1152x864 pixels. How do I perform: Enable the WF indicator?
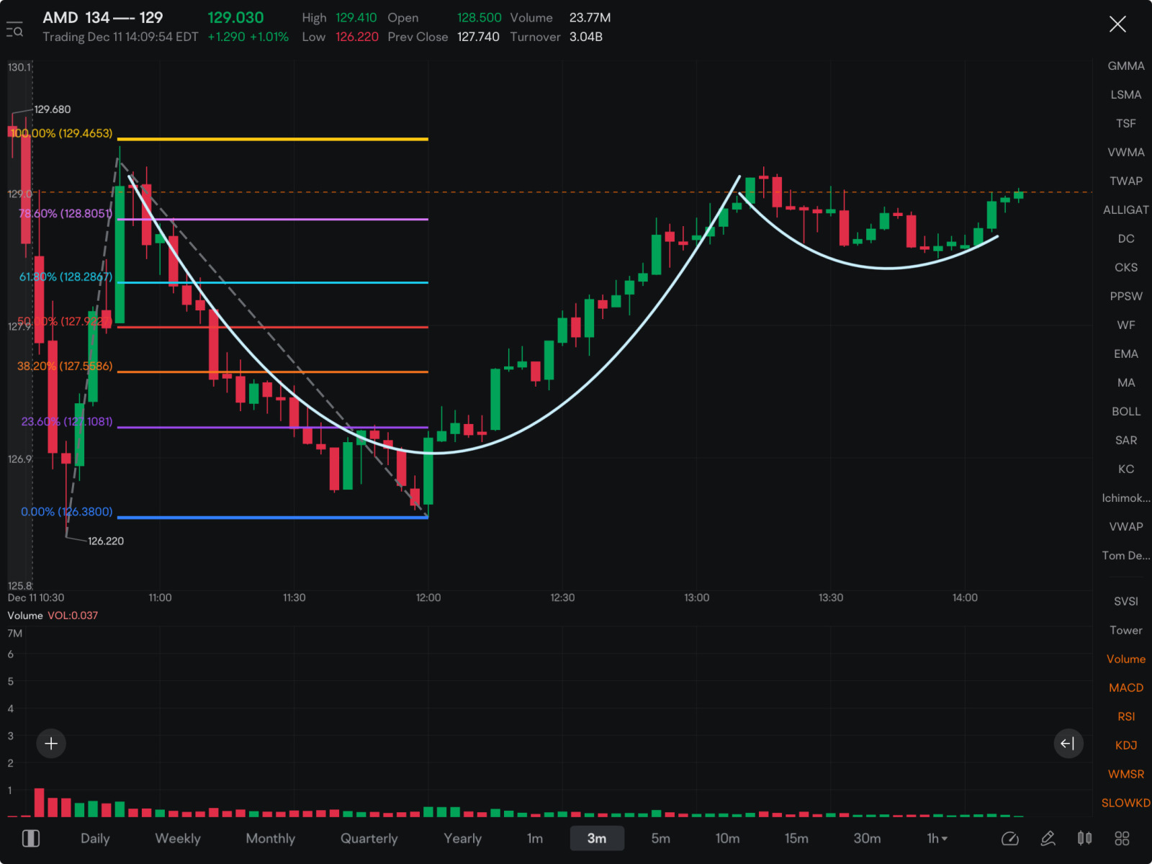(x=1126, y=325)
